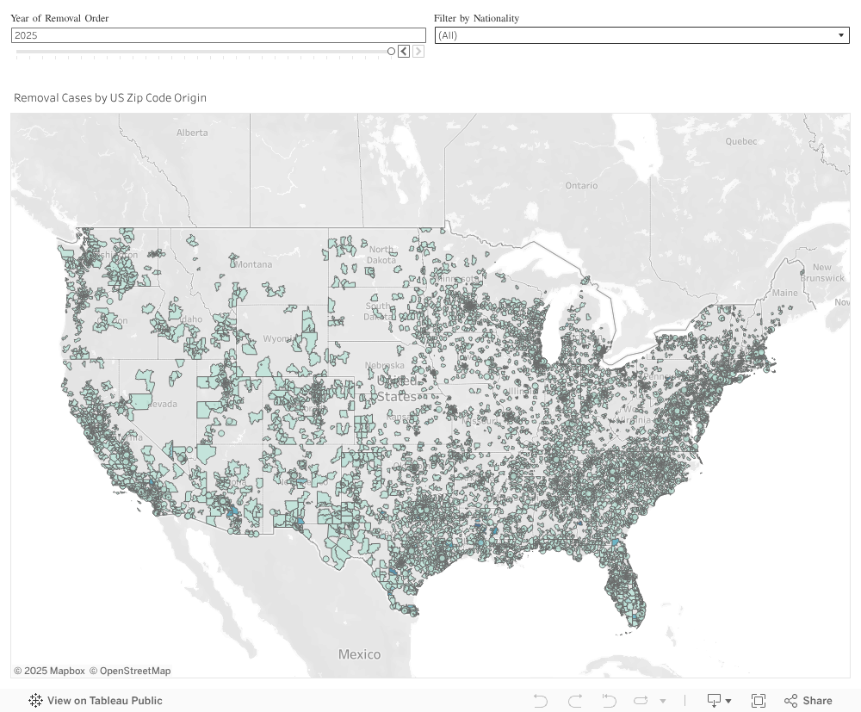Image resolution: width=861 pixels, height=712 pixels.
Task: Toggle the Full Screen icon
Action: [x=759, y=701]
